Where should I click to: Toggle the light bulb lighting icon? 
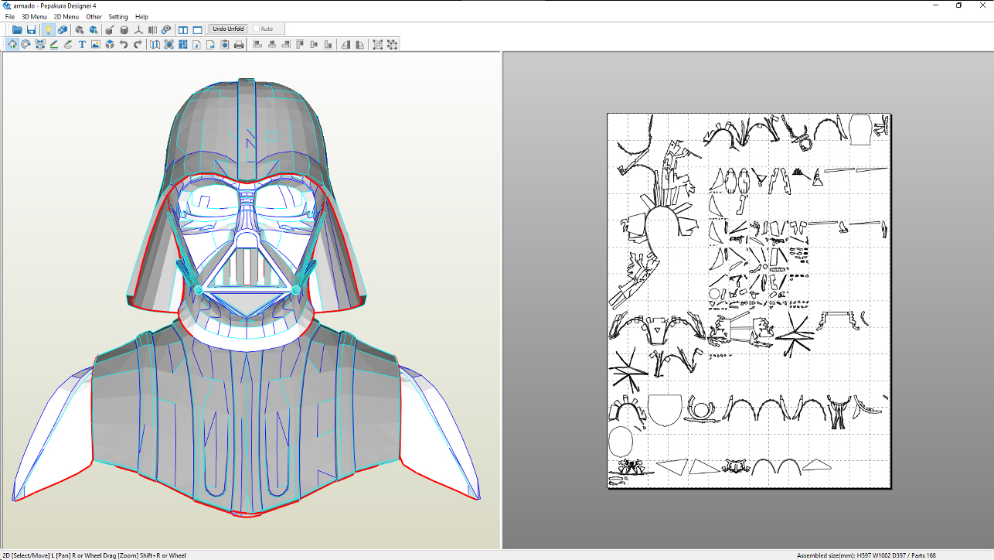click(x=48, y=29)
